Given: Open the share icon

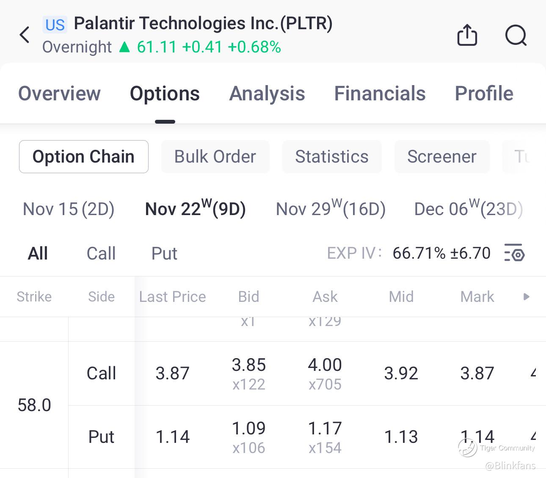Looking at the screenshot, I should click(x=467, y=35).
